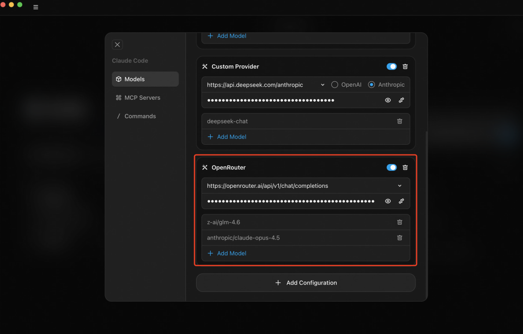Viewport: 523px width, 334px height.
Task: Click link icon beside Custom Provider API key
Action: [401, 100]
